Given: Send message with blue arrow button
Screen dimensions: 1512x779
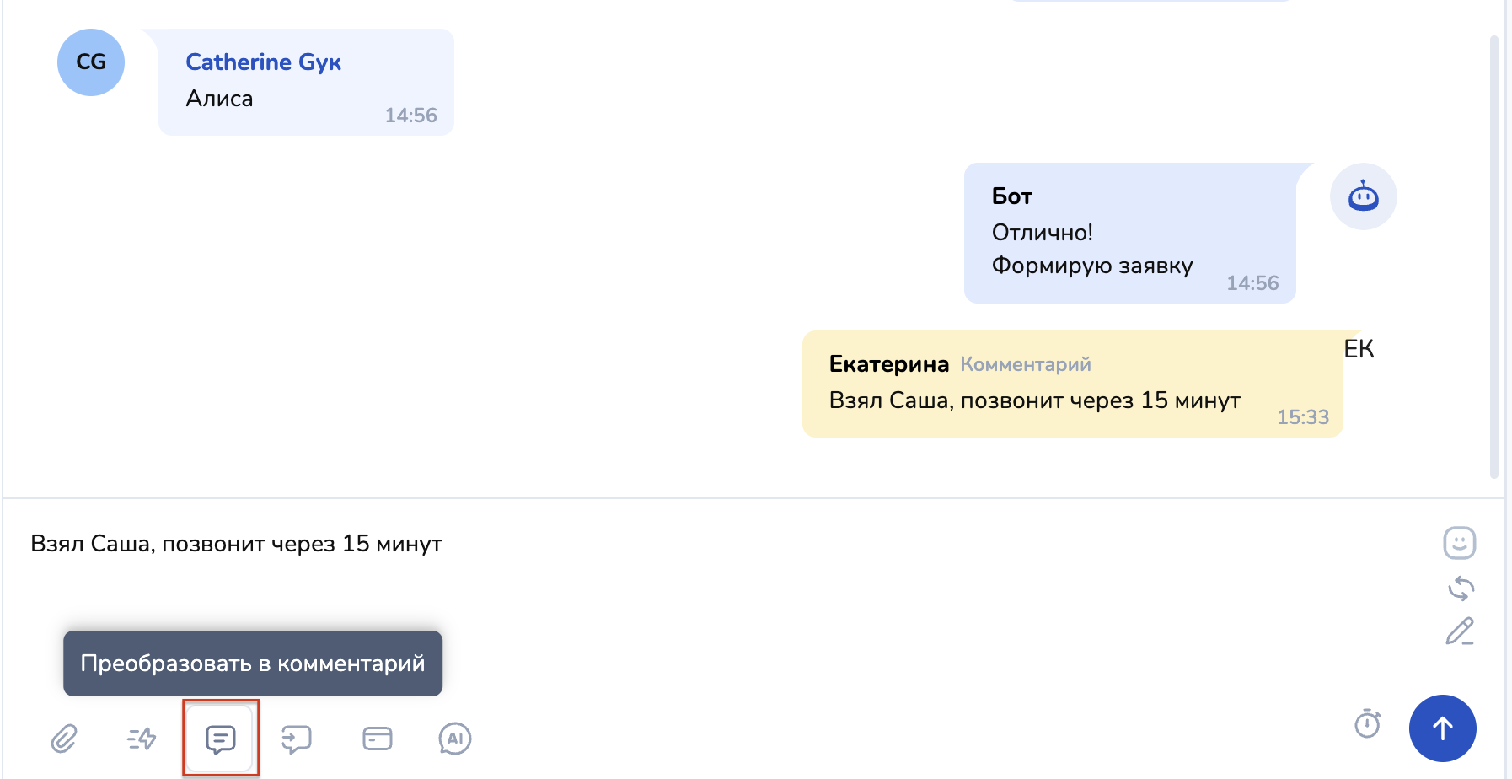Looking at the screenshot, I should point(1442,728).
